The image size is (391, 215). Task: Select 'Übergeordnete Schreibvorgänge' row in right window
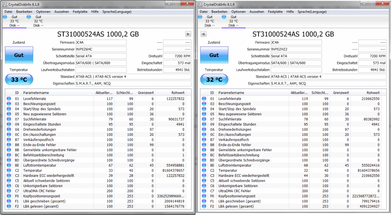pos(293,160)
